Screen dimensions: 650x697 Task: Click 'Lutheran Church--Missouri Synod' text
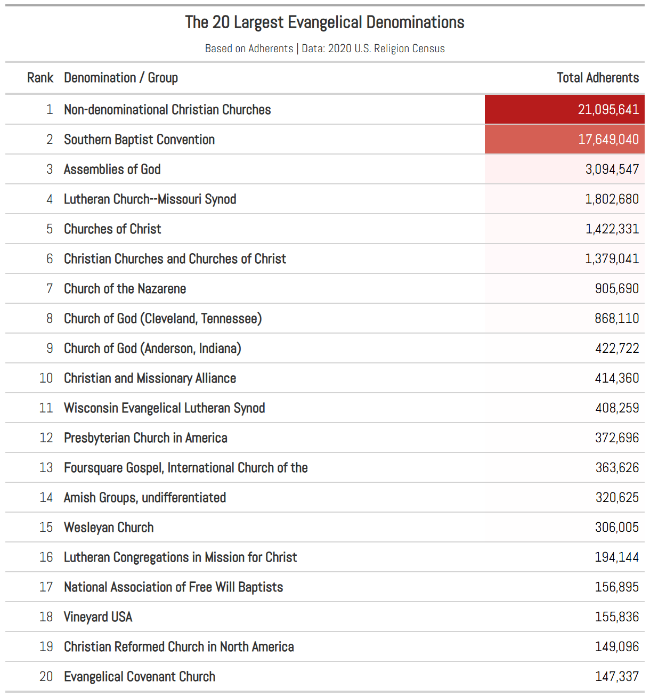click(150, 199)
